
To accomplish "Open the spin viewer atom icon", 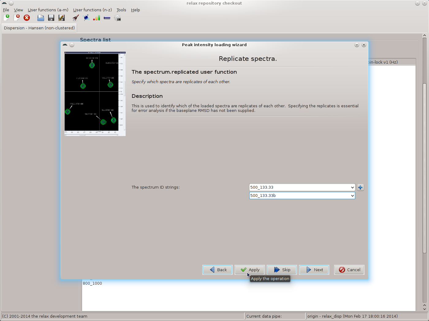I will (x=86, y=18).
